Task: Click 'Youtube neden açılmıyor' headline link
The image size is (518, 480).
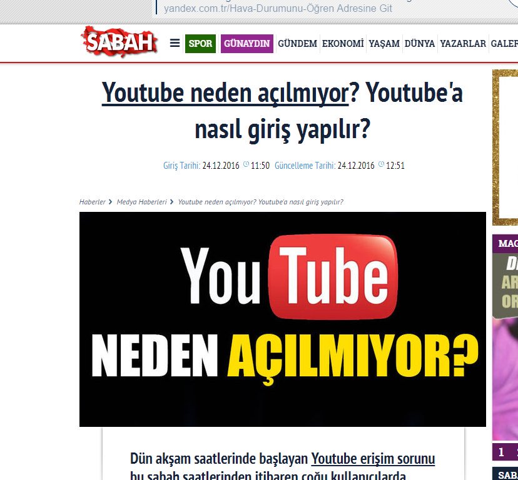Action: (x=225, y=93)
